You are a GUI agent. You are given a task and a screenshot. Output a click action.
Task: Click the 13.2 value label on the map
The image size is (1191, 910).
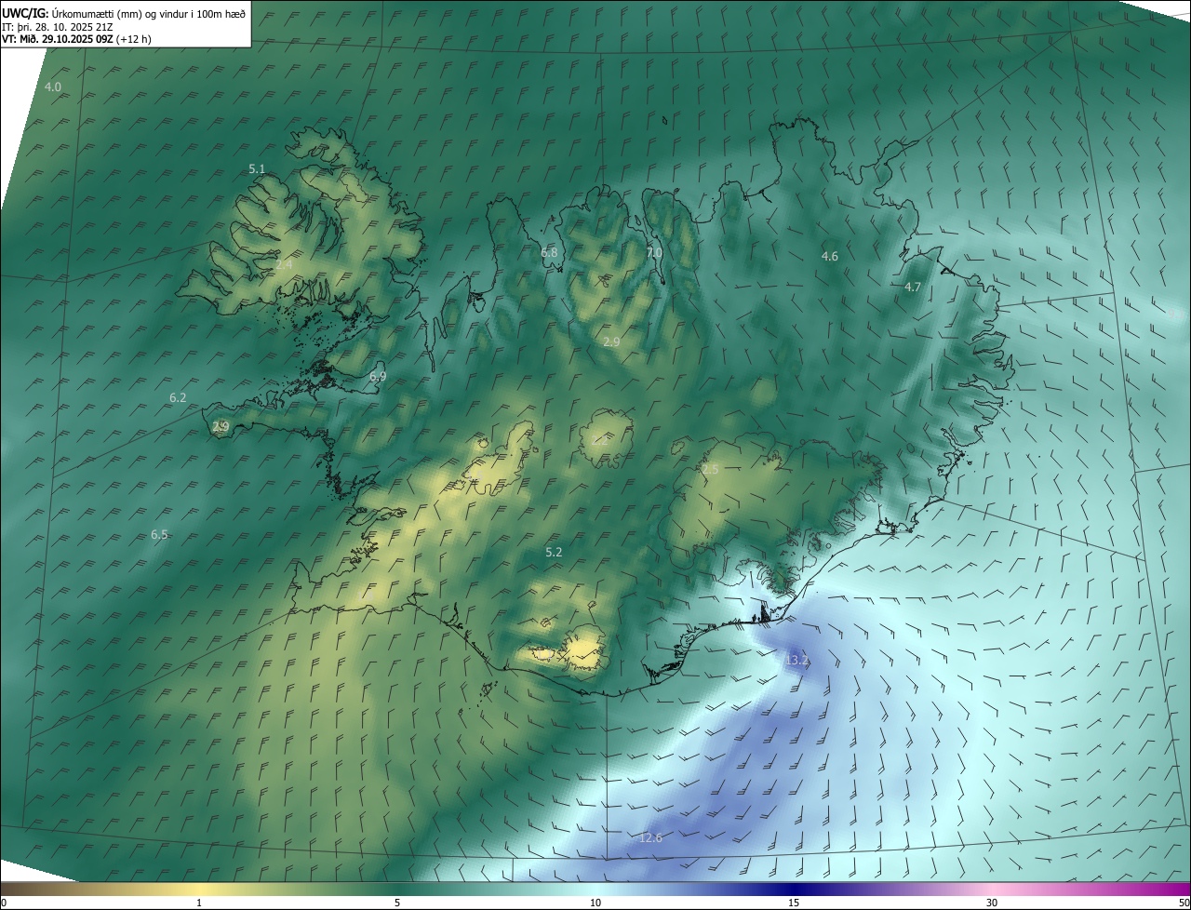(x=797, y=660)
